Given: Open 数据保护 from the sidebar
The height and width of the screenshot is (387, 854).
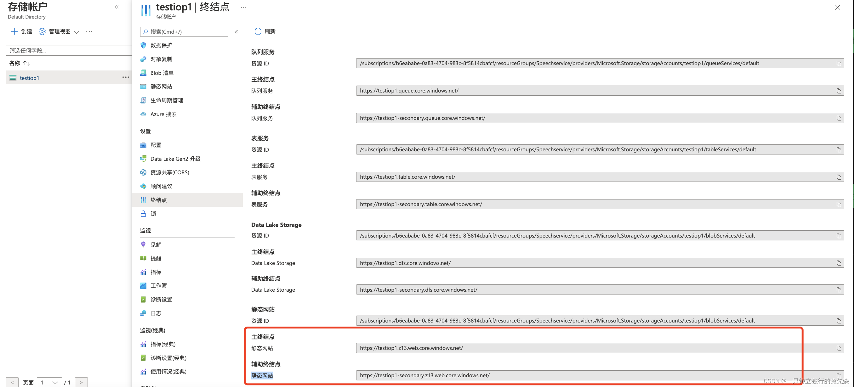Looking at the screenshot, I should [161, 45].
